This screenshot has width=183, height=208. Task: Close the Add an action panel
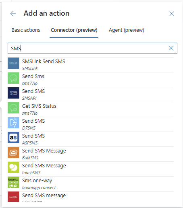[x=172, y=14]
